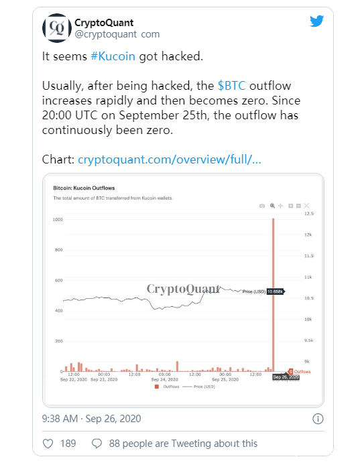Click the chart zoom out minus icon

(x=298, y=206)
